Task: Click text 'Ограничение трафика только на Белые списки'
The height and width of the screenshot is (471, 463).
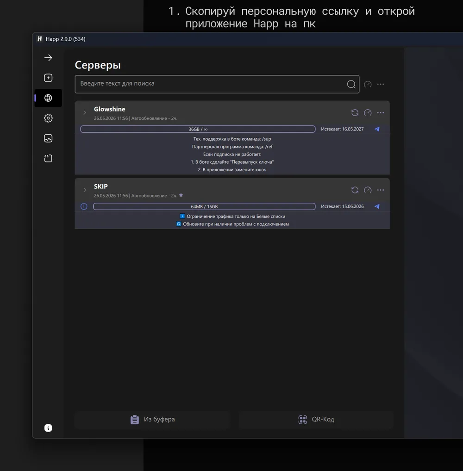Action: click(x=236, y=216)
